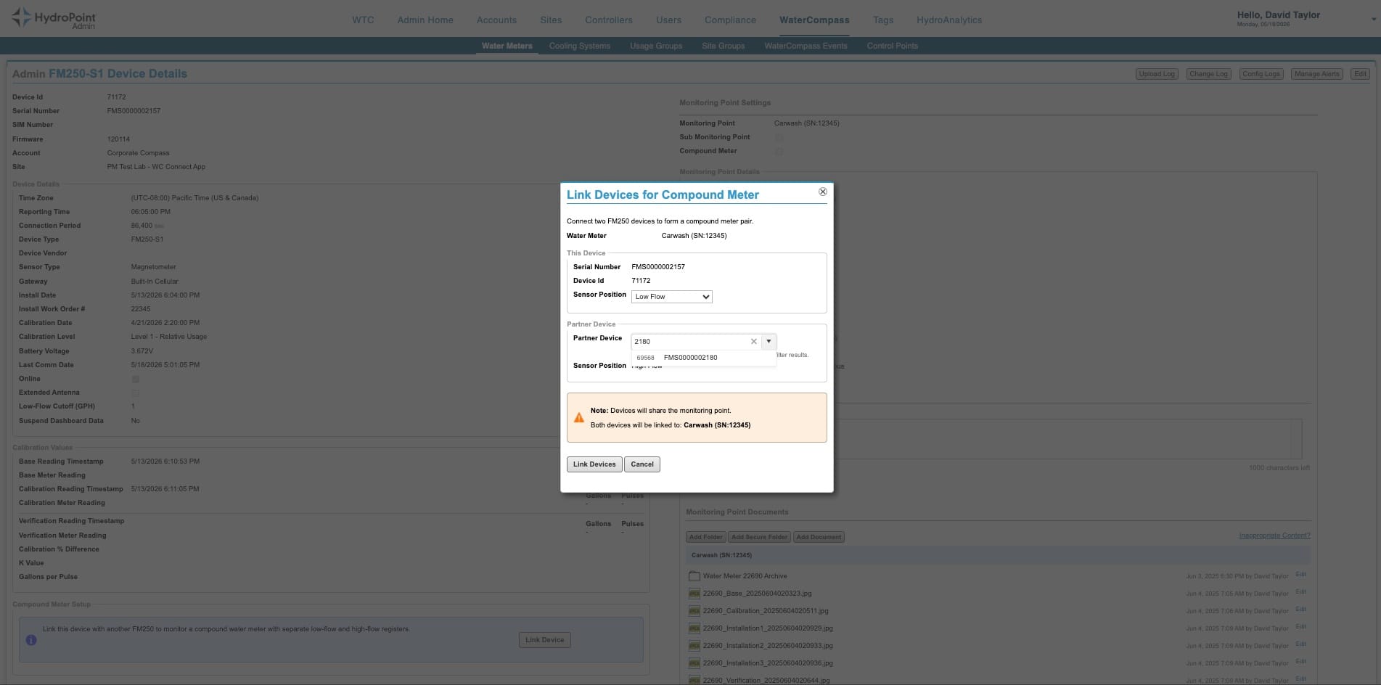Click Edit link for 22690_Installation2 file row

(x=1300, y=644)
